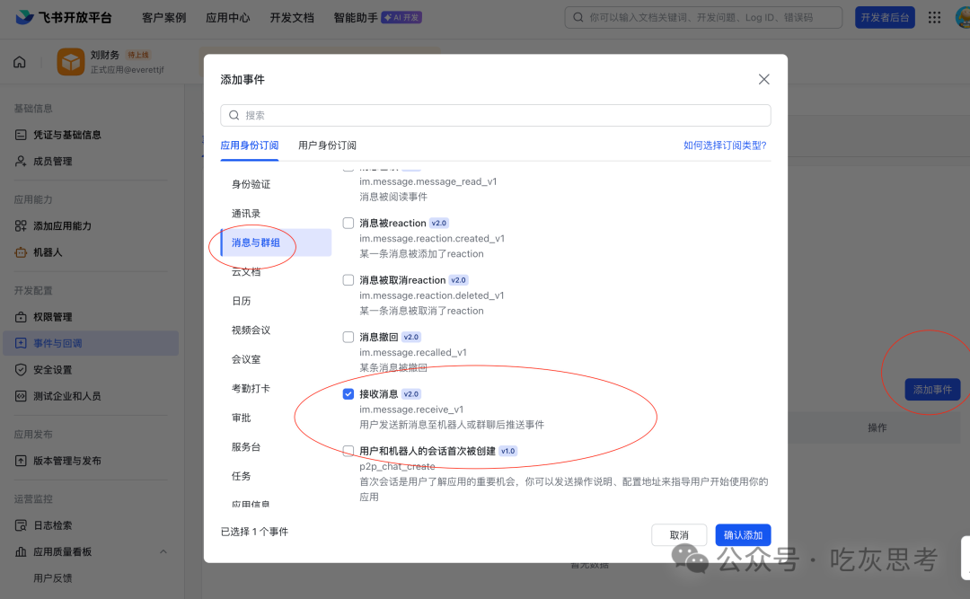The height and width of the screenshot is (599, 970).
Task: Uncheck the 接收消息 v2.0 event
Action: click(x=348, y=393)
